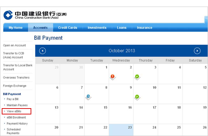Open the overdue bill alert on October 2

[x=113, y=77]
